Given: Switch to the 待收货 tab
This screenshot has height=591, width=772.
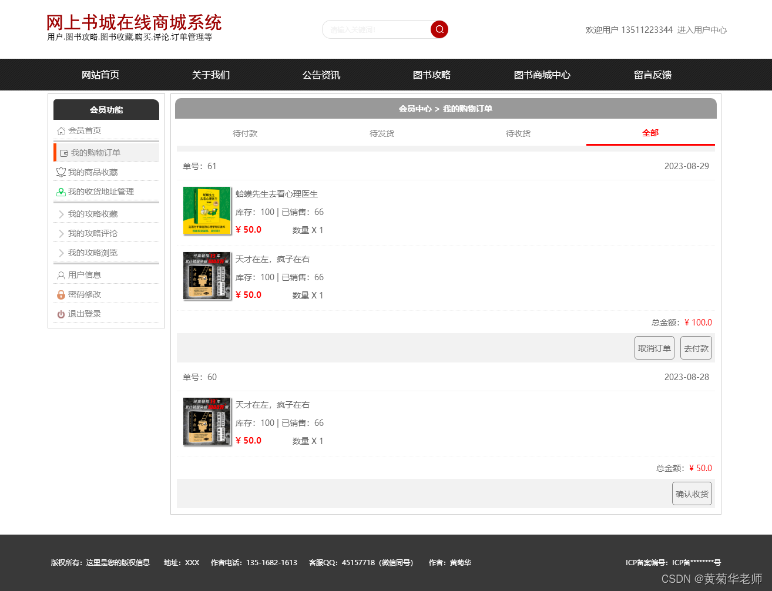Looking at the screenshot, I should (x=518, y=133).
